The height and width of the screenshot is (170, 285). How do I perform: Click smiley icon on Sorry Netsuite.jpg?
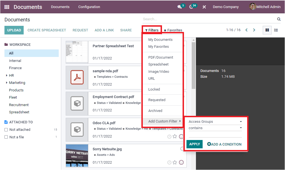(x=181, y=162)
